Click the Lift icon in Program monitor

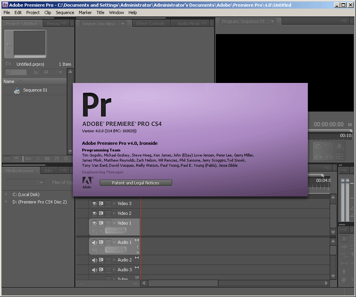point(318,156)
